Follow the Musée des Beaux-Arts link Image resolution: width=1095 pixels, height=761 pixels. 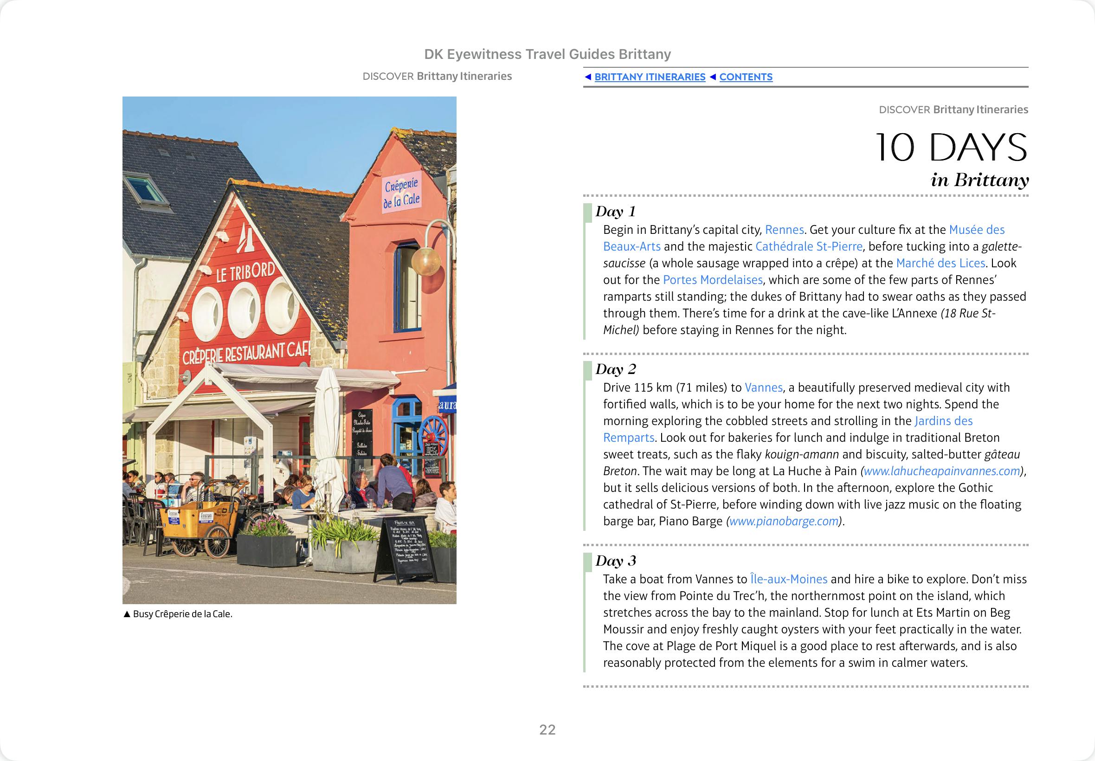[x=976, y=230]
